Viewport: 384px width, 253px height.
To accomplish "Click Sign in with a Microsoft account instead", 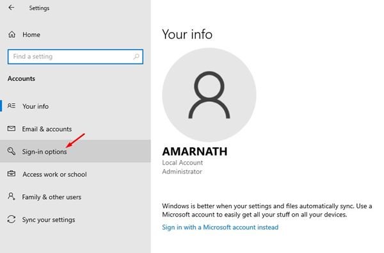I will pyautogui.click(x=220, y=227).
